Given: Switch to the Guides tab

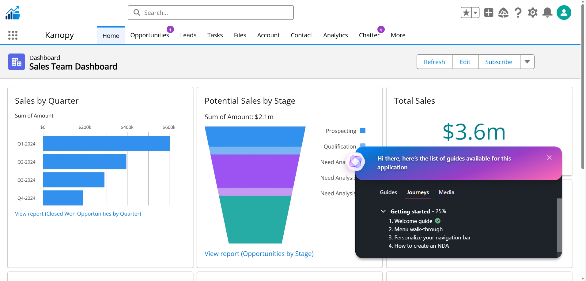Looking at the screenshot, I should pos(388,192).
